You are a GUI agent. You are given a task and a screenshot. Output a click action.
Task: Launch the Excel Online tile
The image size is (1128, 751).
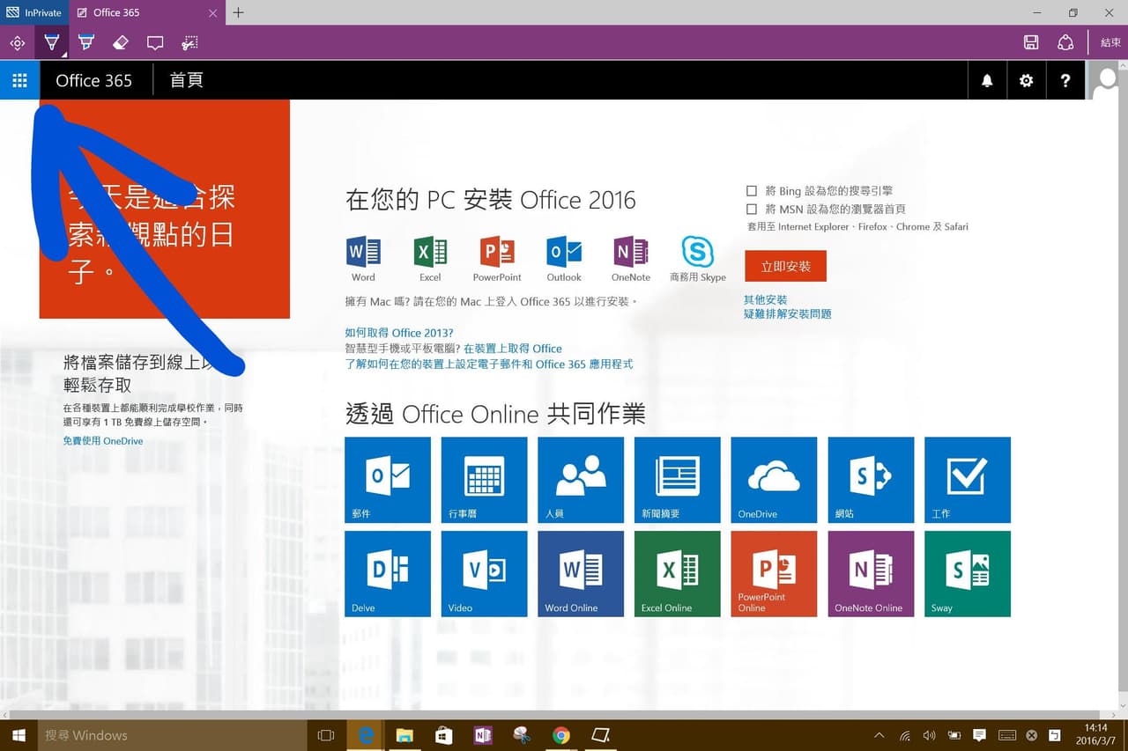tap(678, 573)
